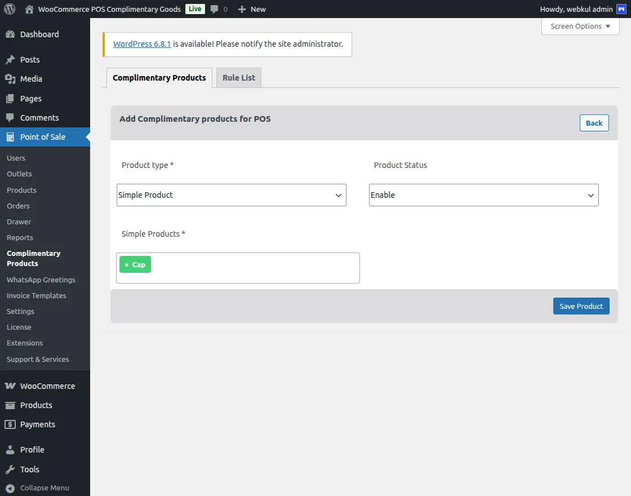Click the Dashboard gauge icon

point(10,34)
